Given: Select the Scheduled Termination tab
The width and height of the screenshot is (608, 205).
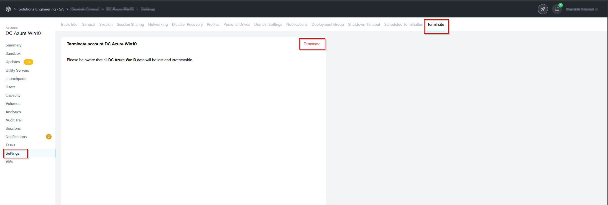Looking at the screenshot, I should [403, 24].
